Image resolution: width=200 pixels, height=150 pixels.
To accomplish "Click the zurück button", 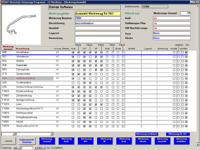I will tap(9, 141).
